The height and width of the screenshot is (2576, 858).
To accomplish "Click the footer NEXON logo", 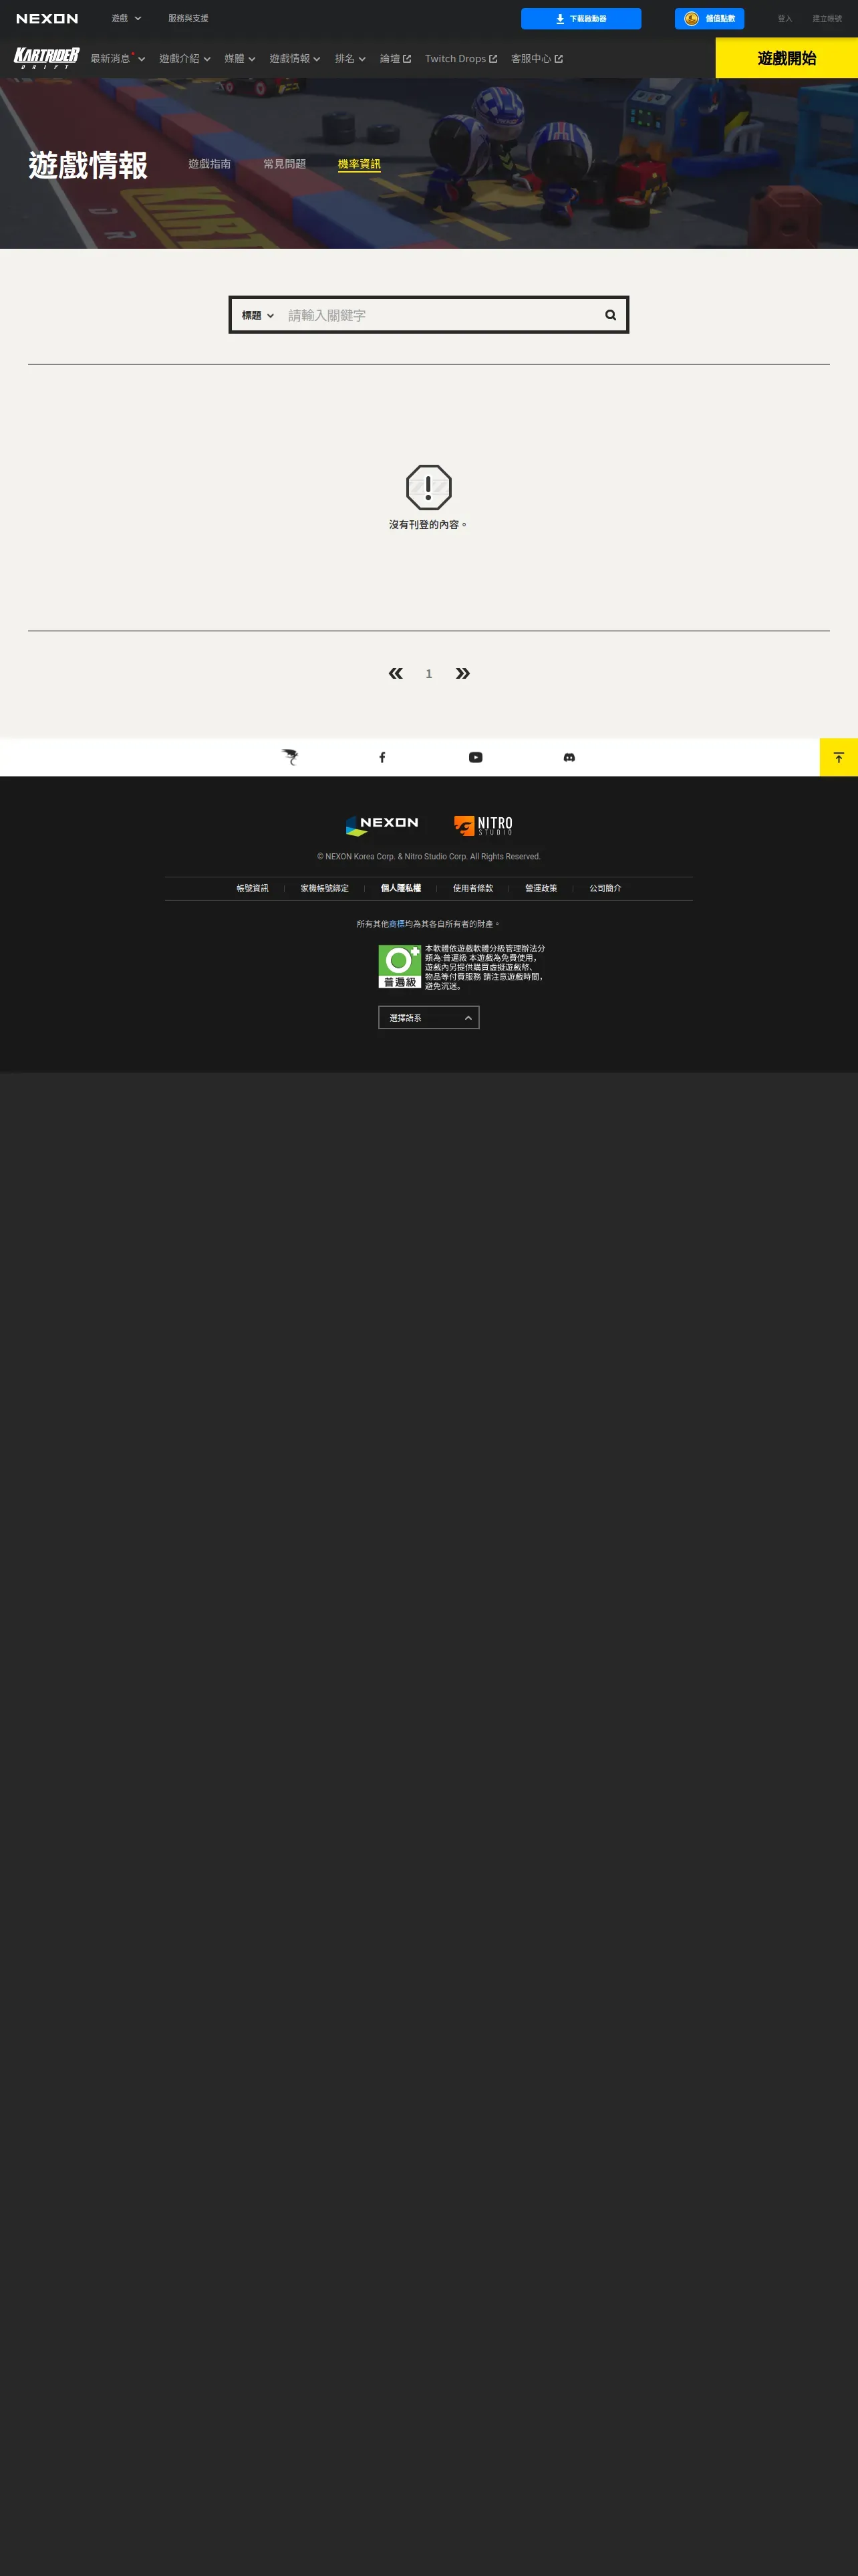I will click(x=382, y=825).
